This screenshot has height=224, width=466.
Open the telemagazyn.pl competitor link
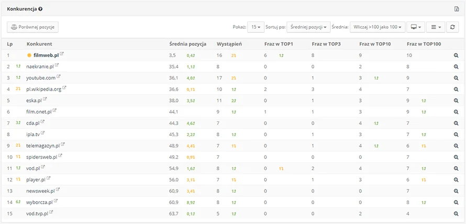click(43, 145)
